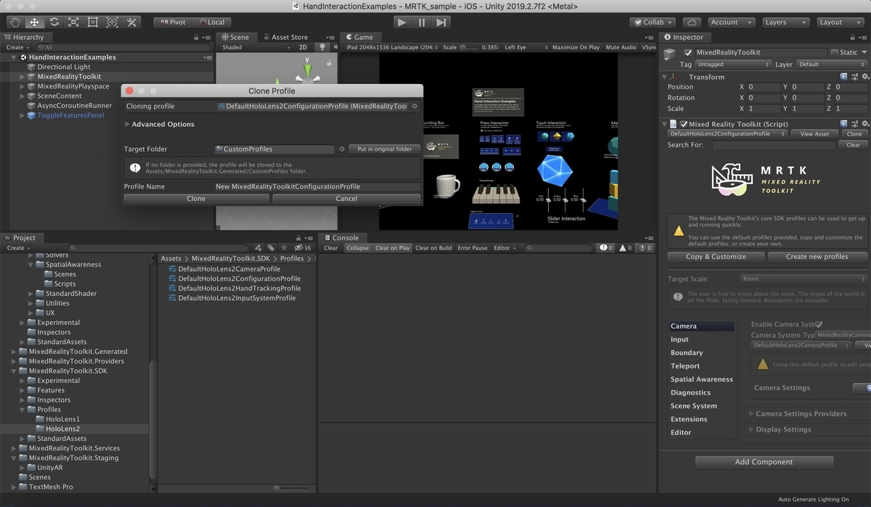
Task: Click Copy & Customize button
Action: pyautogui.click(x=716, y=257)
